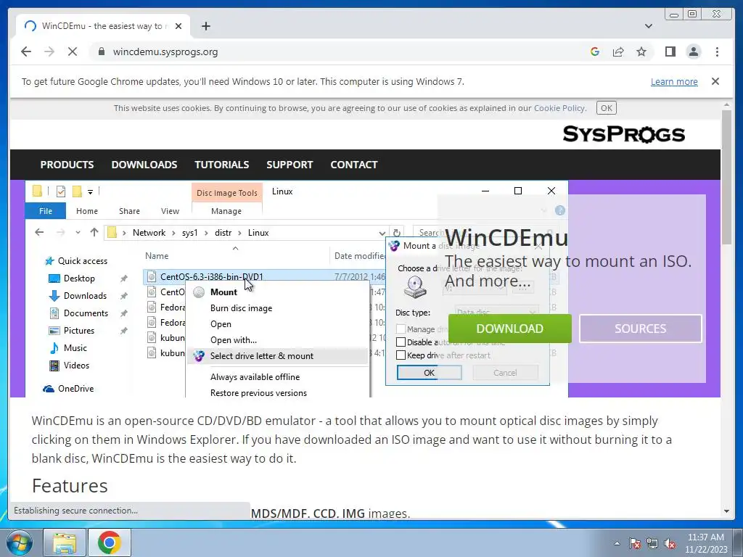Open the Windows Start menu
Screen dimensions: 743x557
(19, 542)
